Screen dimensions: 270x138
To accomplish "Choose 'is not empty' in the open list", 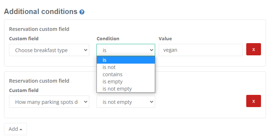I will point(126,89).
